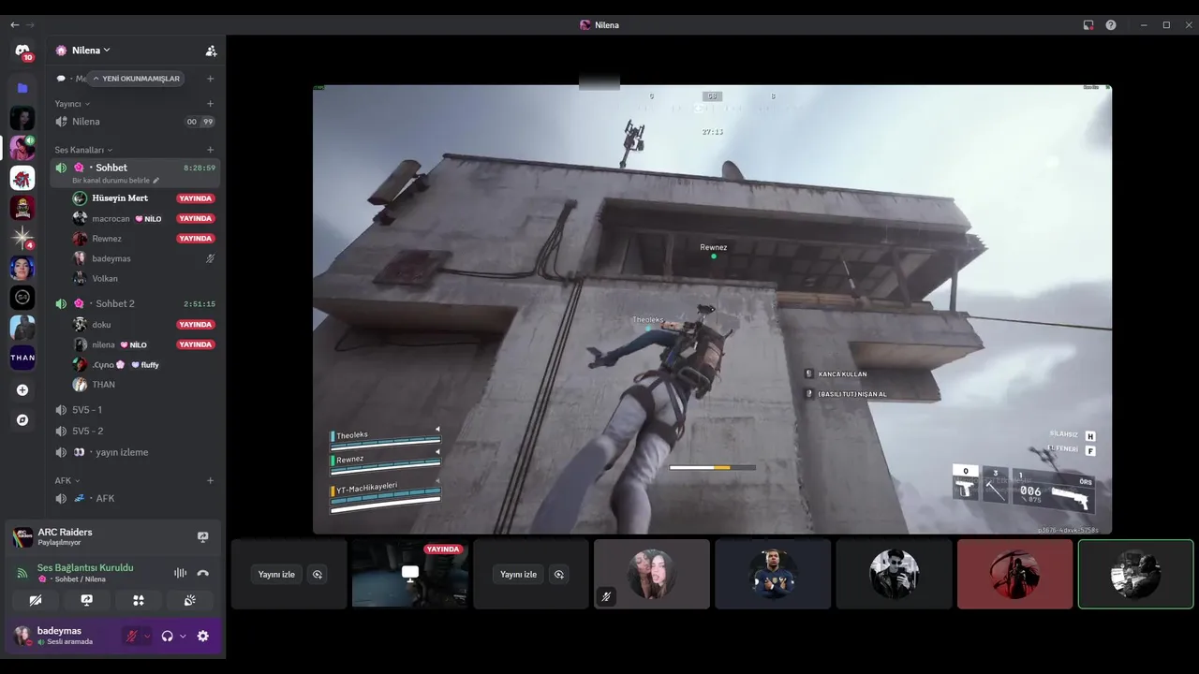Select the Nilena stage channel
Screen dimensions: 1199x674
pos(135,122)
